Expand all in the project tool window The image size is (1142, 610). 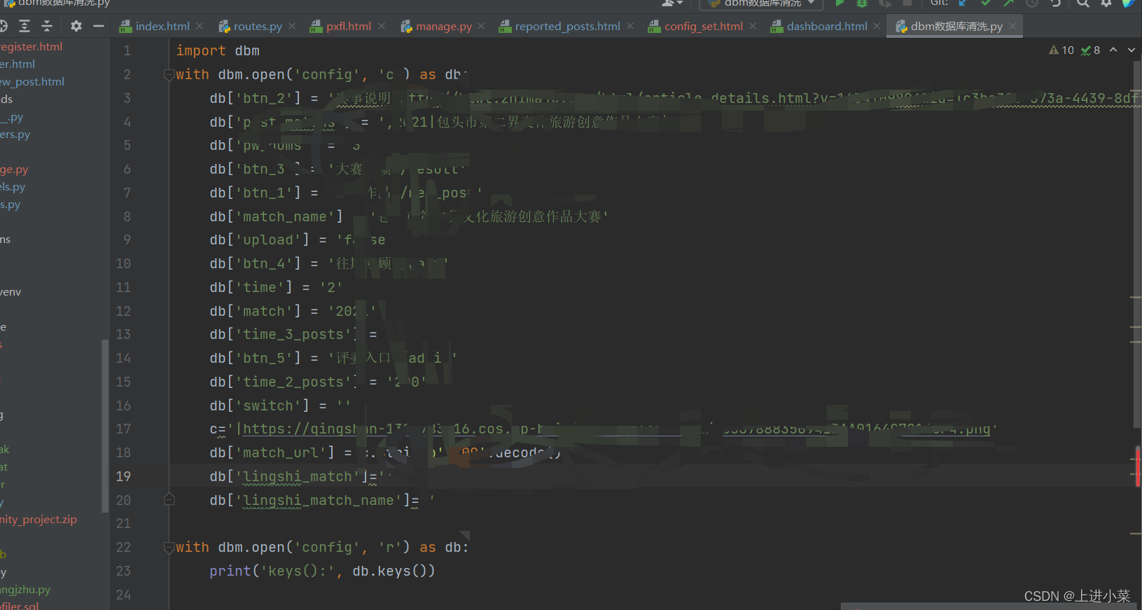click(25, 26)
